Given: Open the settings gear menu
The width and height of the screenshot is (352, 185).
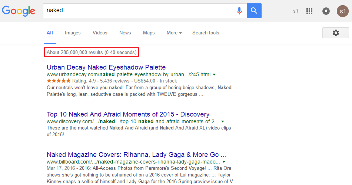Looking at the screenshot, I should click(336, 33).
